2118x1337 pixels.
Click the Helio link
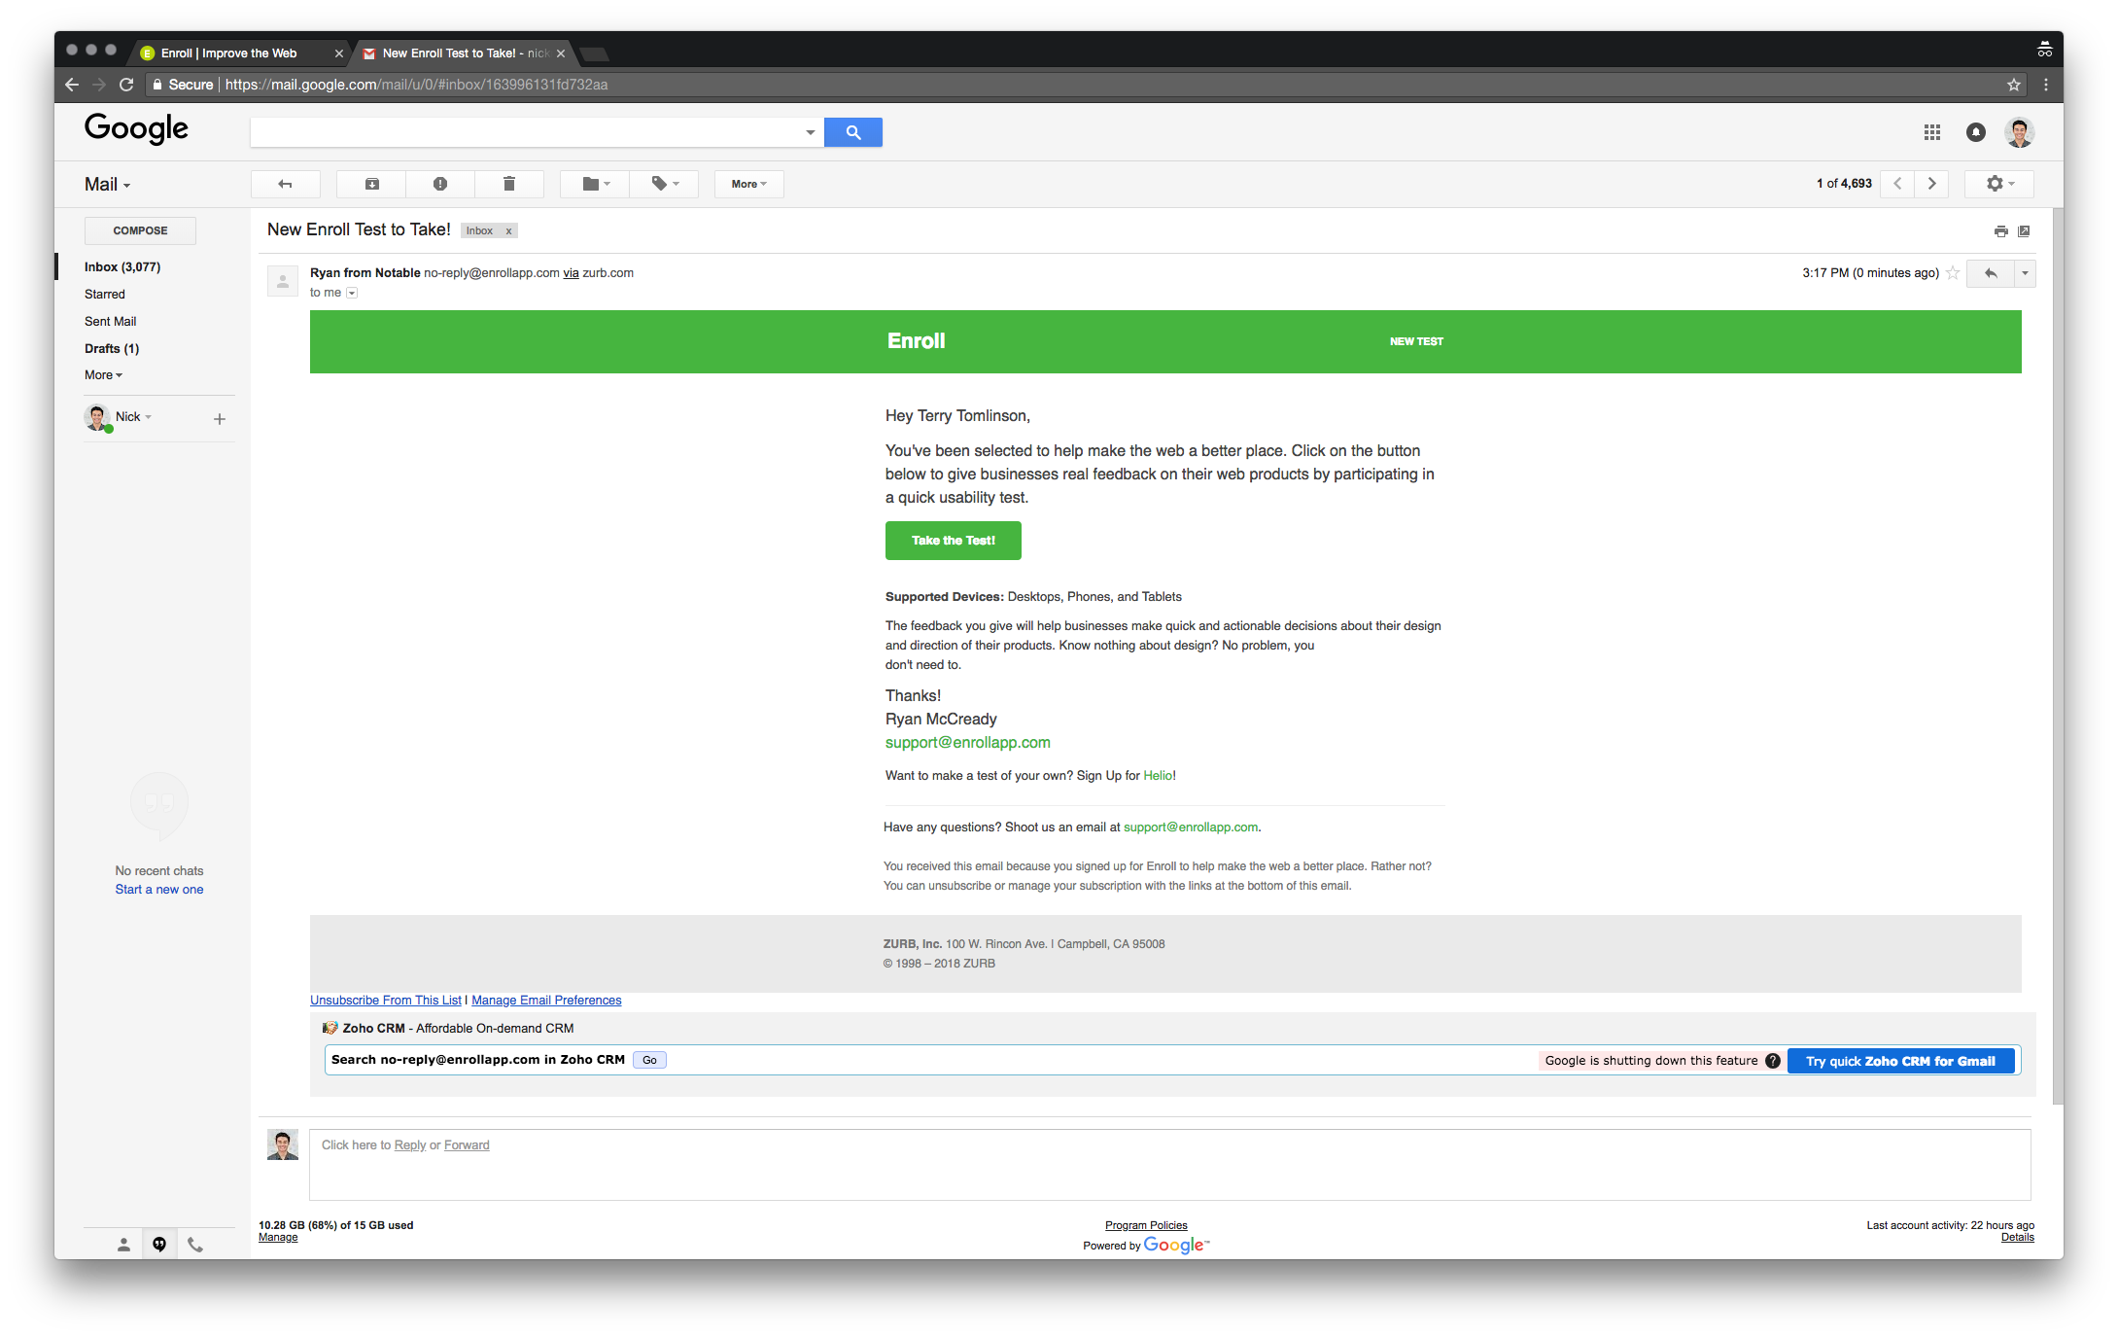(1158, 776)
